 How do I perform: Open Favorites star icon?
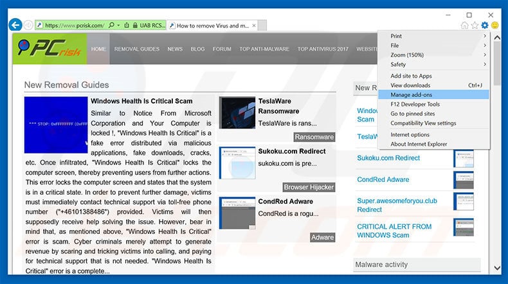tap(475, 25)
